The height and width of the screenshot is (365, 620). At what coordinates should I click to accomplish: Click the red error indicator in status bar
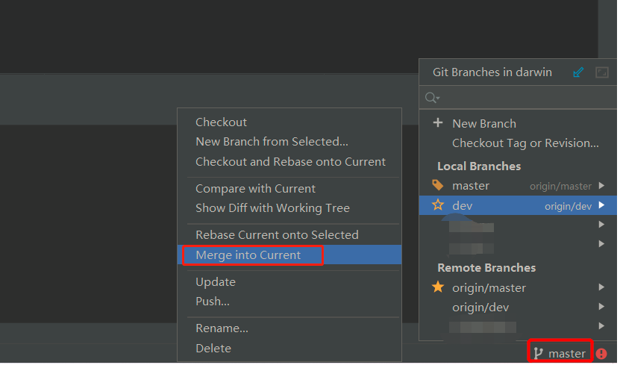click(601, 354)
